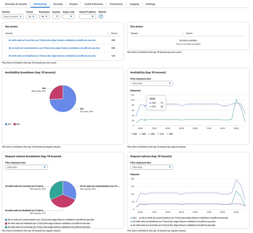Open dt-with-web-acl-override tenant link in 4xx errors
This screenshot has width=253, height=233.
[x=52, y=40]
